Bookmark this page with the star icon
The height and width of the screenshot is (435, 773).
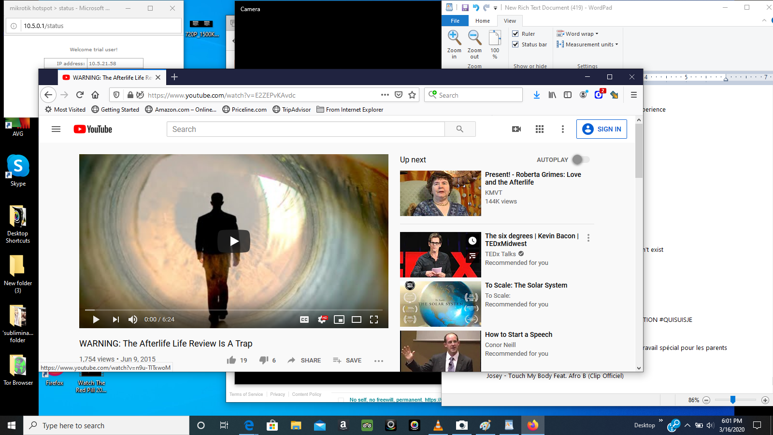pos(412,95)
